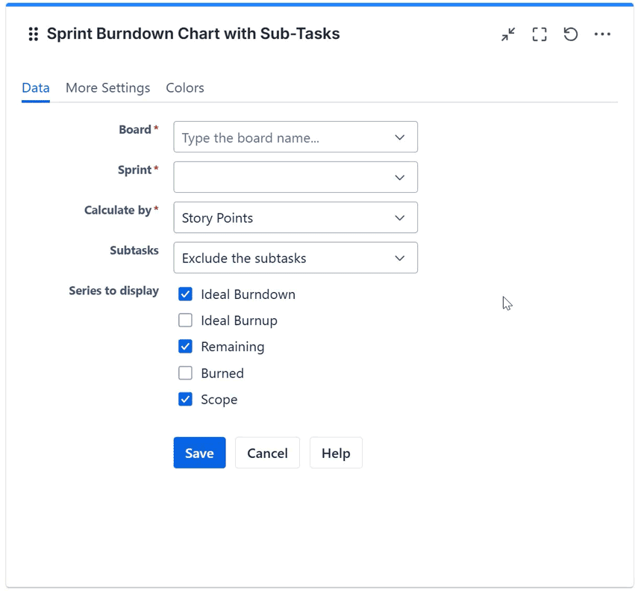Open the Calculate by dropdown

[295, 217]
